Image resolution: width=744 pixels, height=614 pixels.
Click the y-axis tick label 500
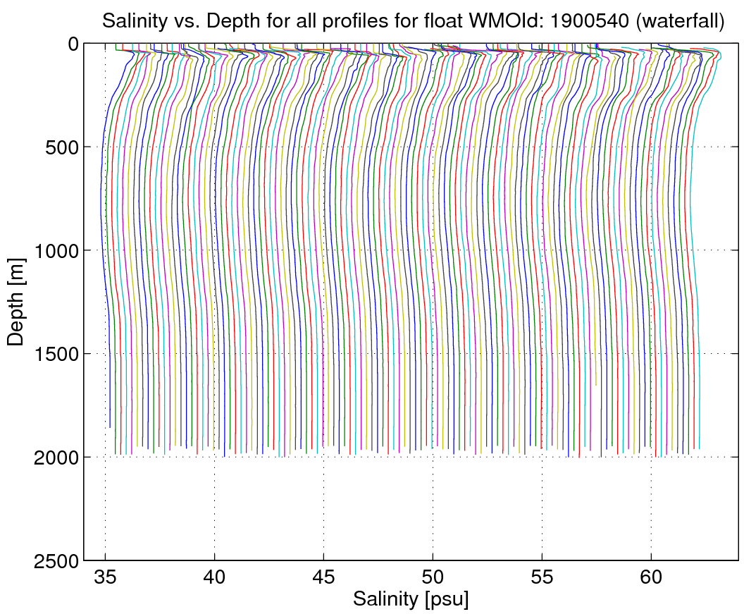(x=62, y=147)
